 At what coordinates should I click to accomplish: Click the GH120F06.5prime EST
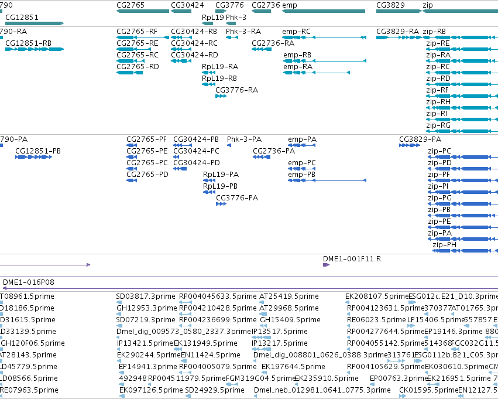pos(33,343)
